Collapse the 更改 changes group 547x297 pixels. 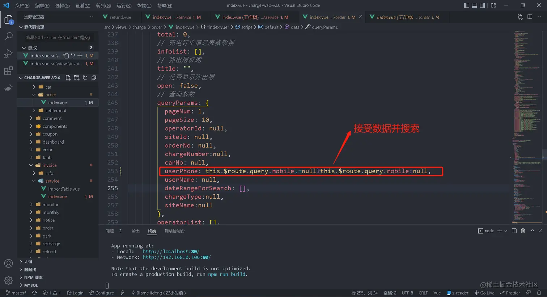[x=24, y=48]
